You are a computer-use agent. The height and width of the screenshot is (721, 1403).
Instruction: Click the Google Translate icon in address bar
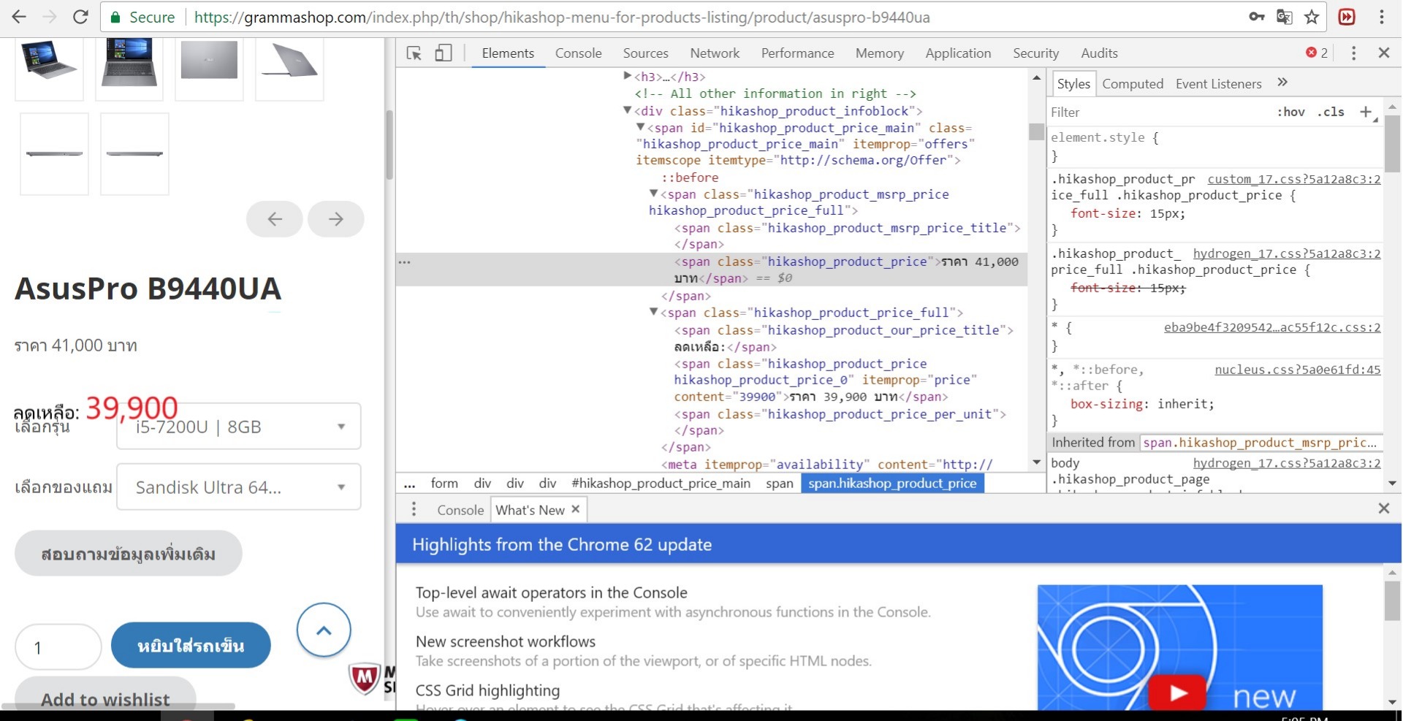tap(1284, 17)
